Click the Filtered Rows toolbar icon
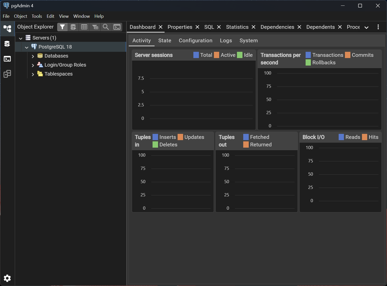 (x=95, y=27)
